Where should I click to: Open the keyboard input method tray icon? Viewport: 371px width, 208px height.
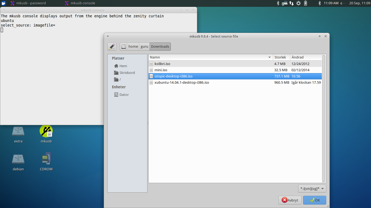[285, 3]
